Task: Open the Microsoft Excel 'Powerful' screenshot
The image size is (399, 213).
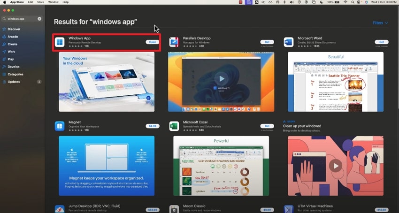Action: tap(221, 166)
